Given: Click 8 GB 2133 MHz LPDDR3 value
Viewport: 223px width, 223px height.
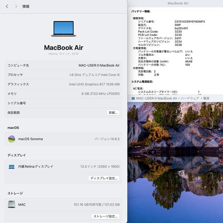Looking at the screenshot, I should (x=101, y=94).
